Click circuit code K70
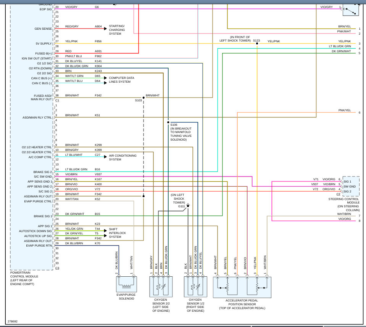 click(97, 243)
